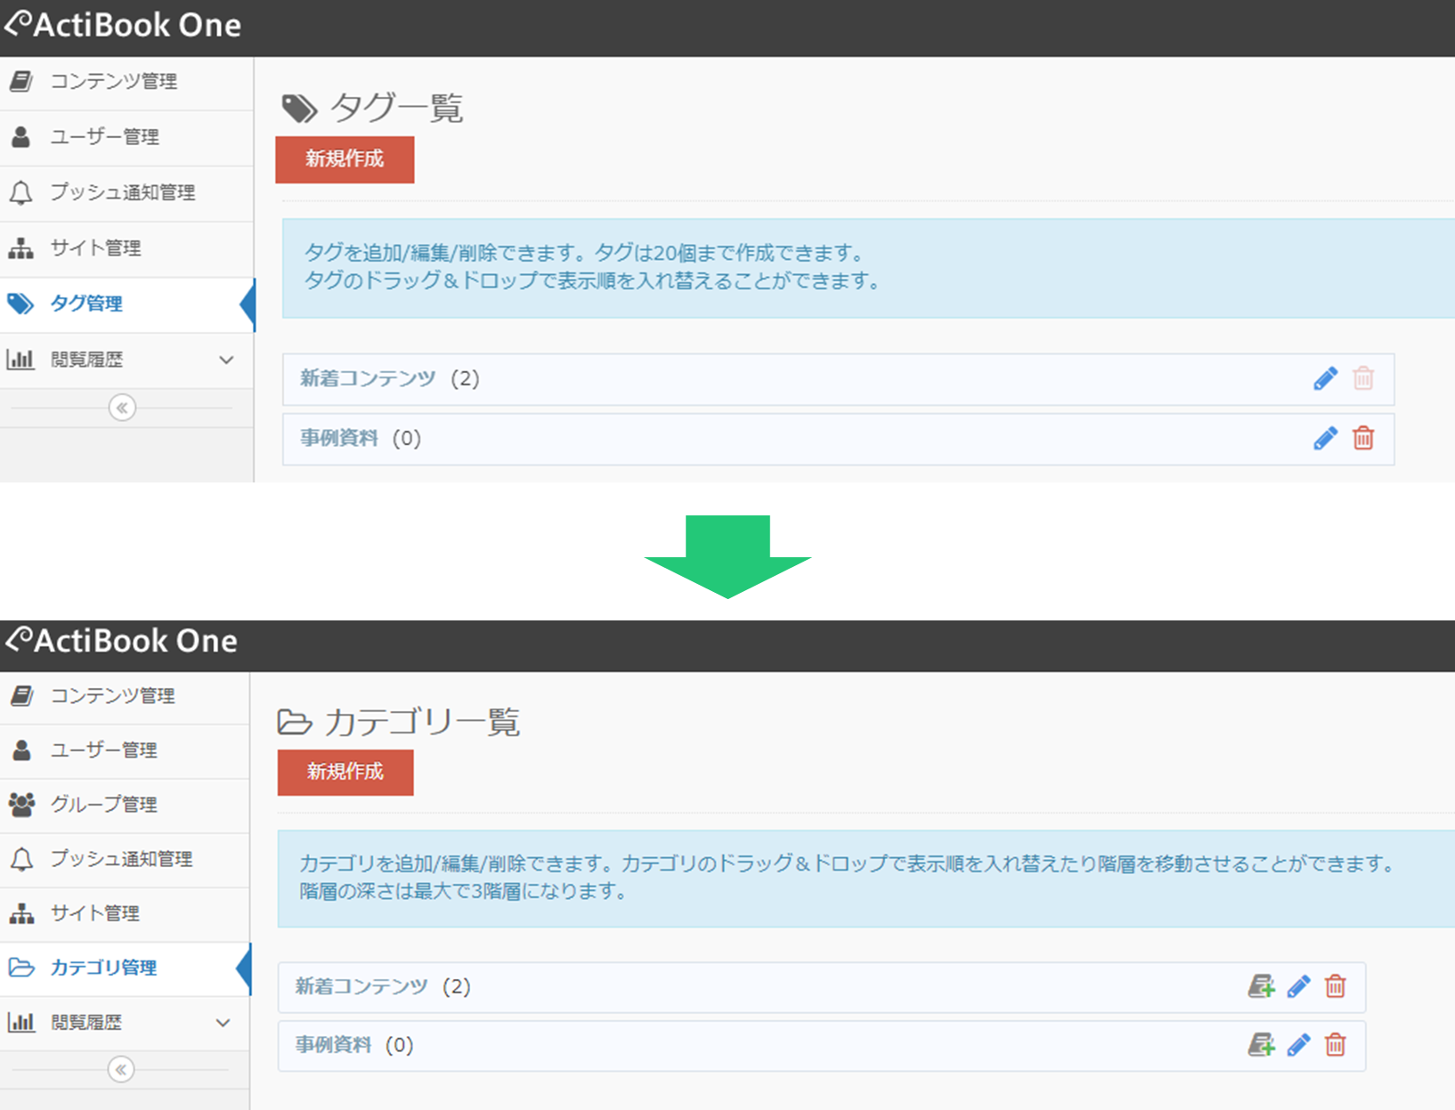
Task: Open the 事例資料 category link
Action: [x=331, y=1045]
